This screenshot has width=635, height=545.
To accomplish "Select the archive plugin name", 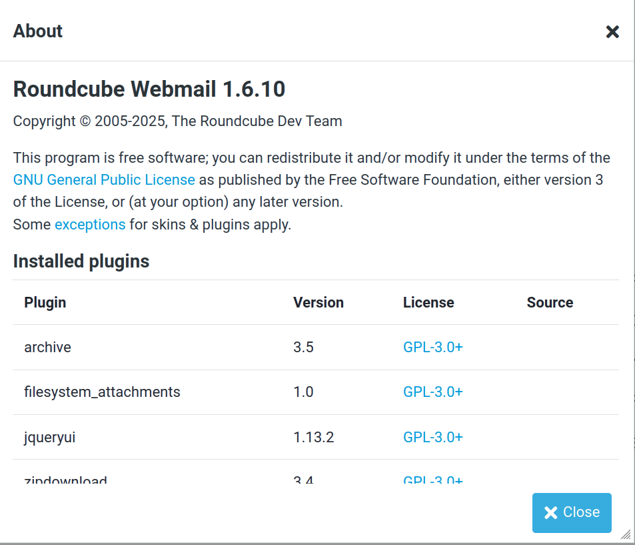I will tap(47, 347).
